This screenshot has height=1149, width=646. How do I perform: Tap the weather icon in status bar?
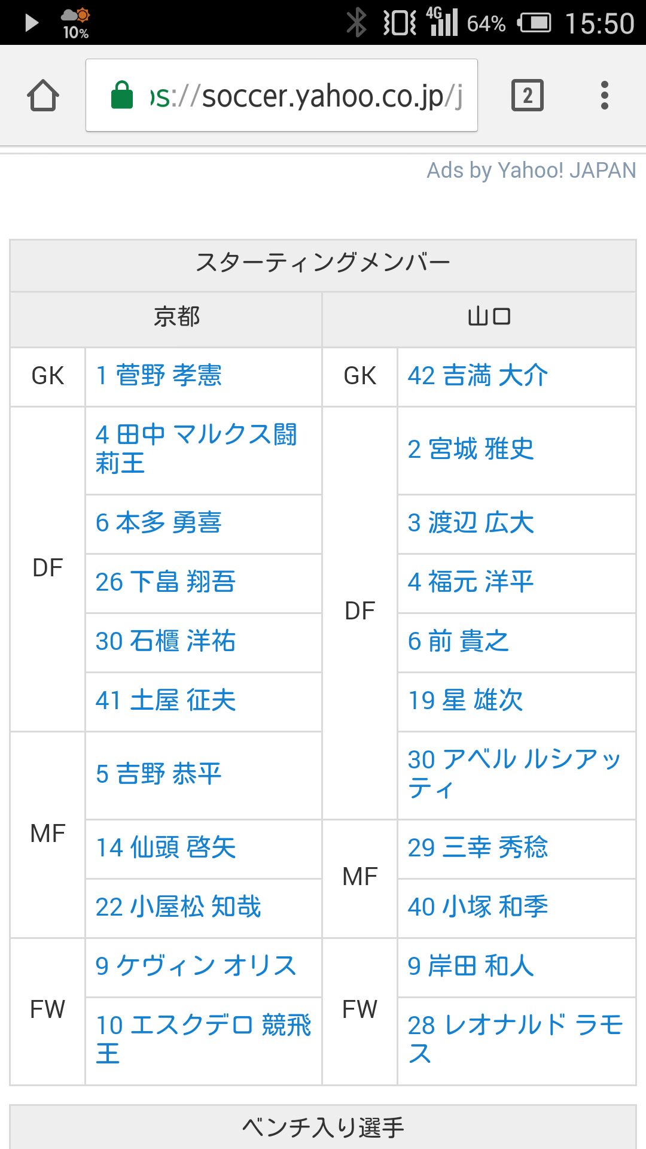pyautogui.click(x=76, y=16)
